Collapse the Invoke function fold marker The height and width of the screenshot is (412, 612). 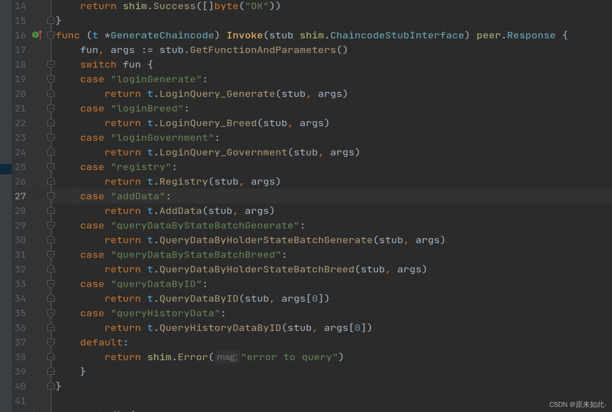pos(51,35)
